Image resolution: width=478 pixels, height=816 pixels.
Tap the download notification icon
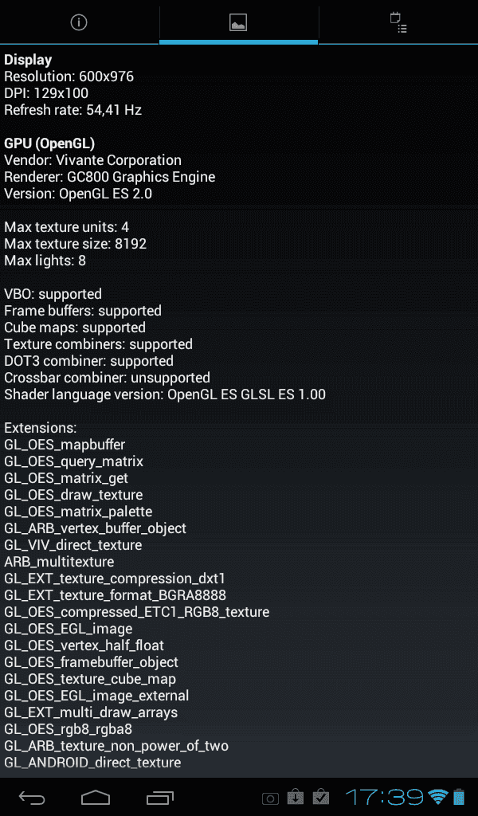(x=296, y=797)
